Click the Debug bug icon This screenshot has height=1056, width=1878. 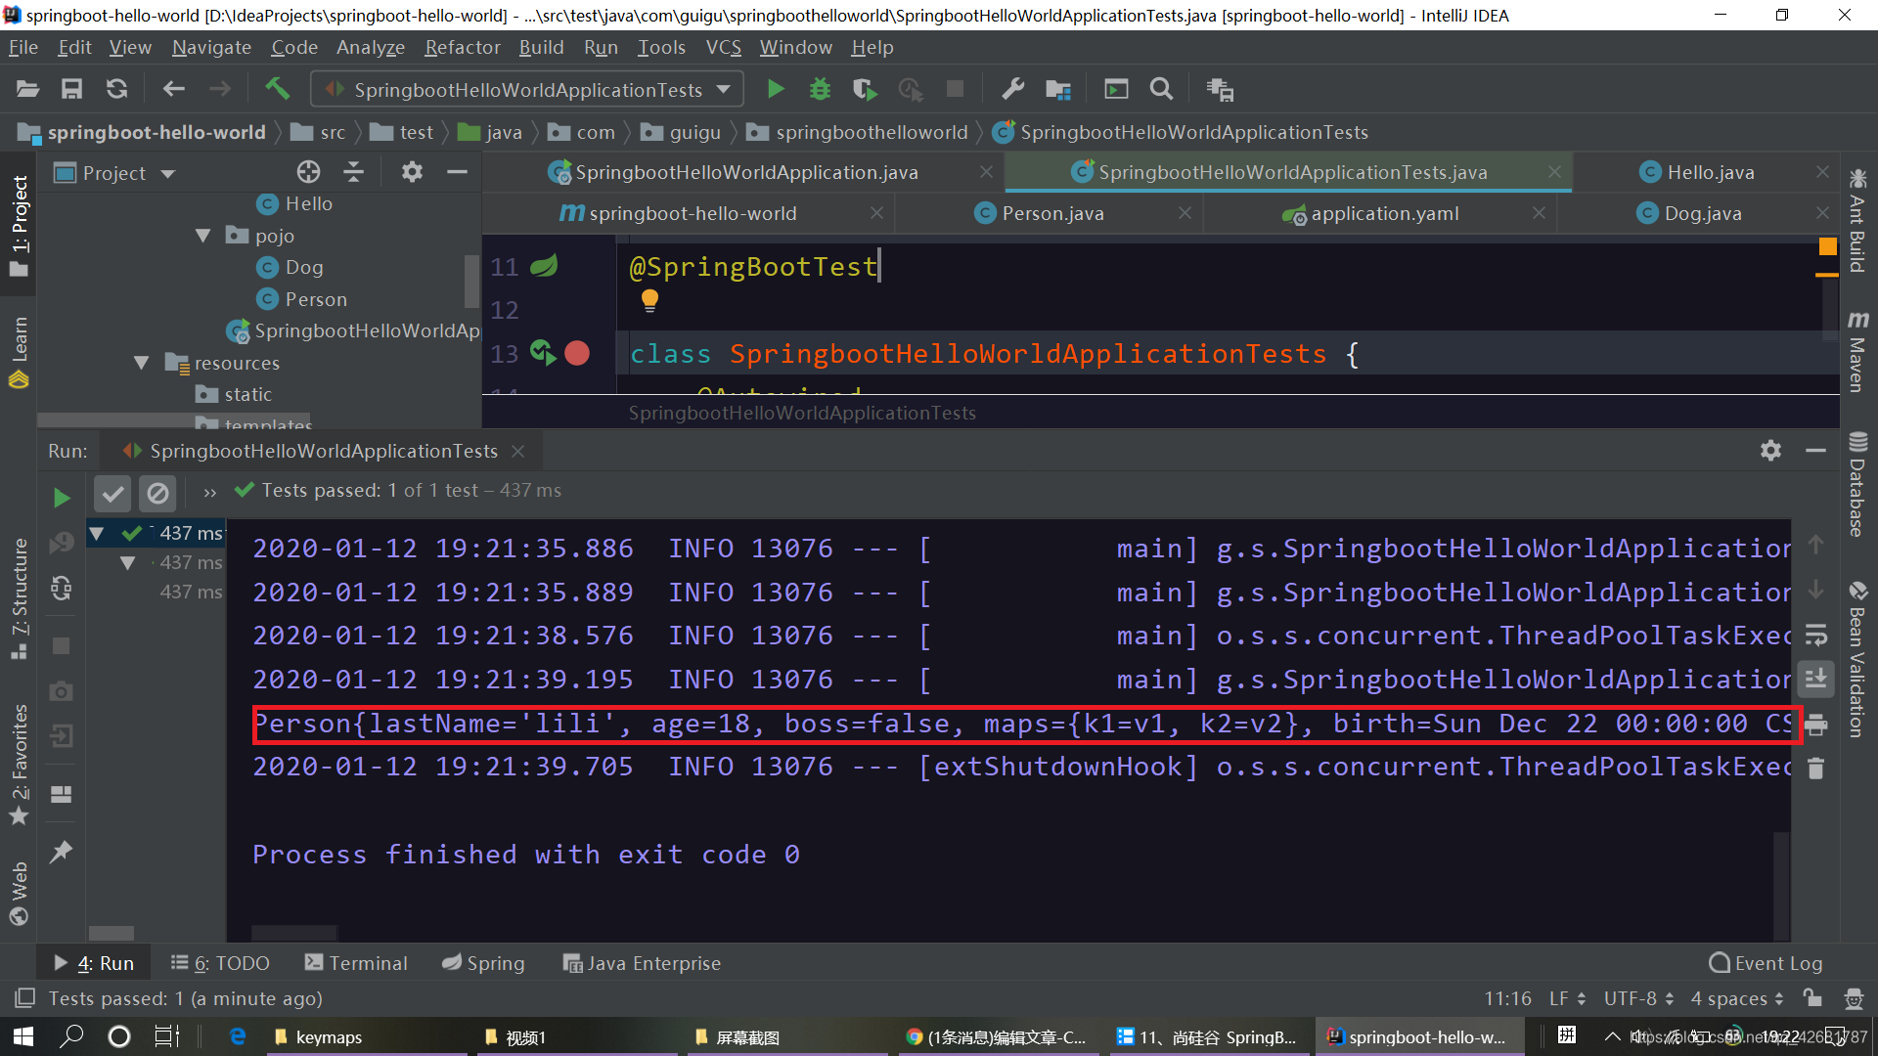tap(820, 89)
